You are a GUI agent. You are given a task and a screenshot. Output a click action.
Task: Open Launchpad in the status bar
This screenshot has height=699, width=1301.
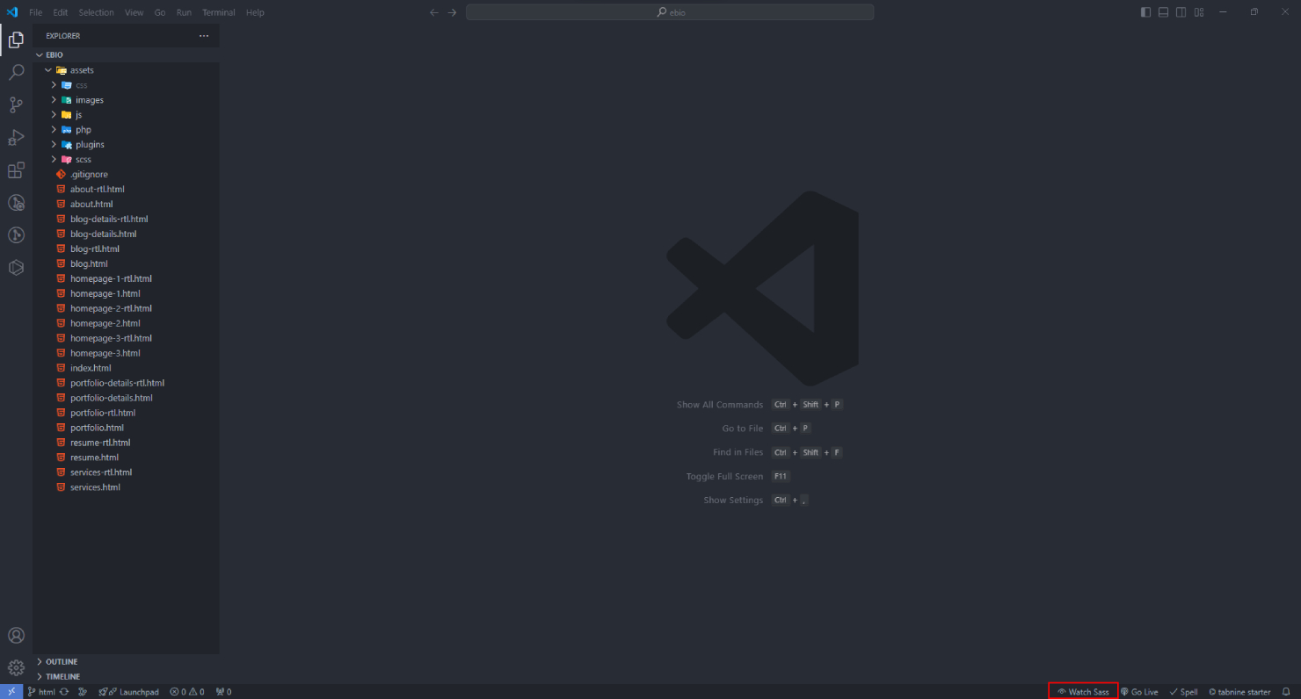[129, 692]
